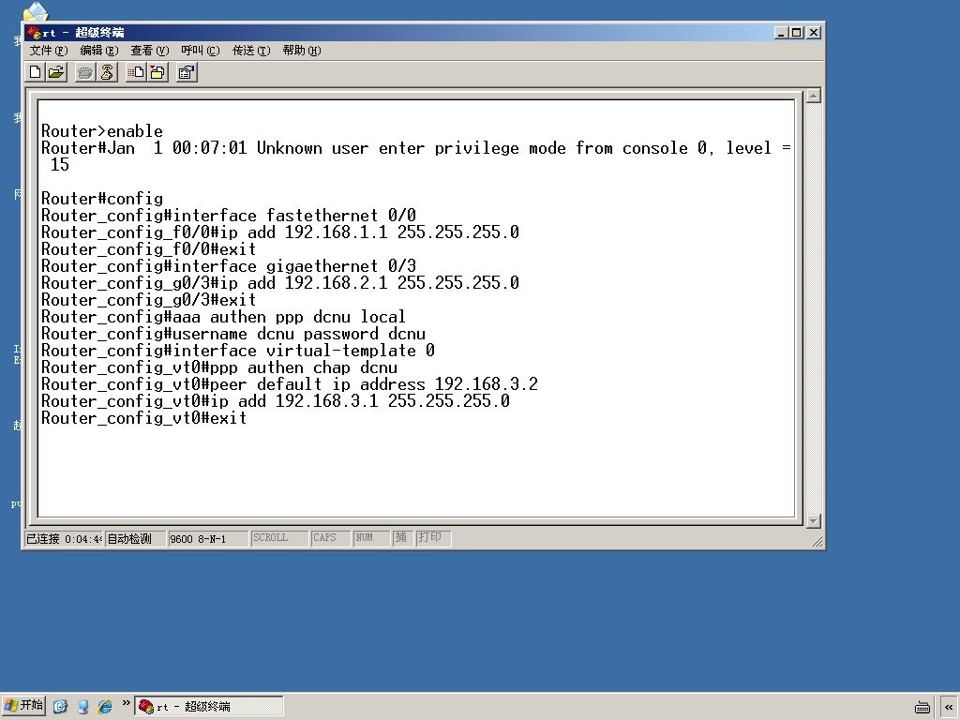Click the scroll down arrow of terminal
Viewport: 960px width, 720px height.
[813, 521]
